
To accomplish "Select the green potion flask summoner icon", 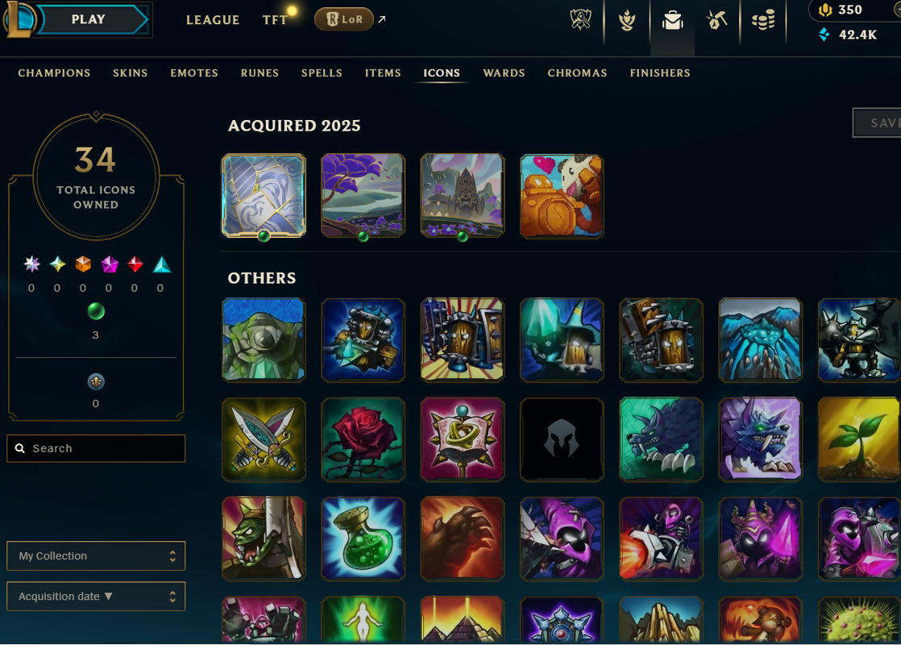I will pos(363,539).
